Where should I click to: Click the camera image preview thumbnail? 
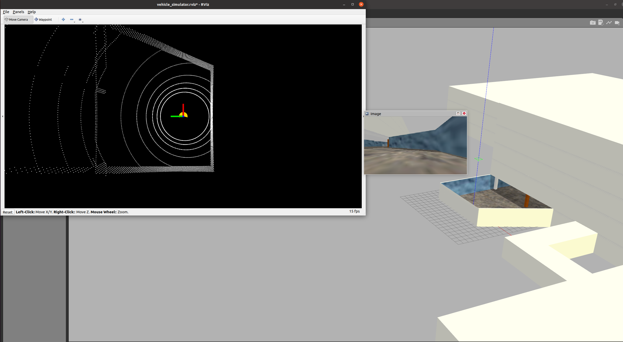[415, 145]
